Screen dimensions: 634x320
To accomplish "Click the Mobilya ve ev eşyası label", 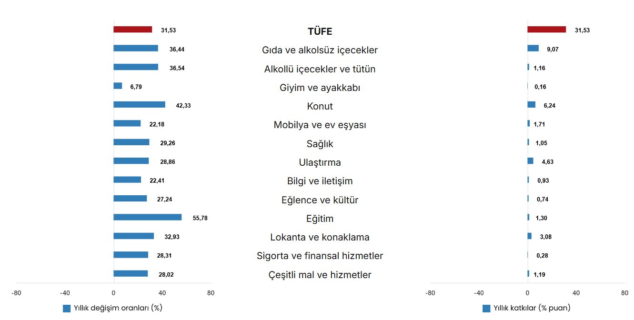I will click(320, 125).
